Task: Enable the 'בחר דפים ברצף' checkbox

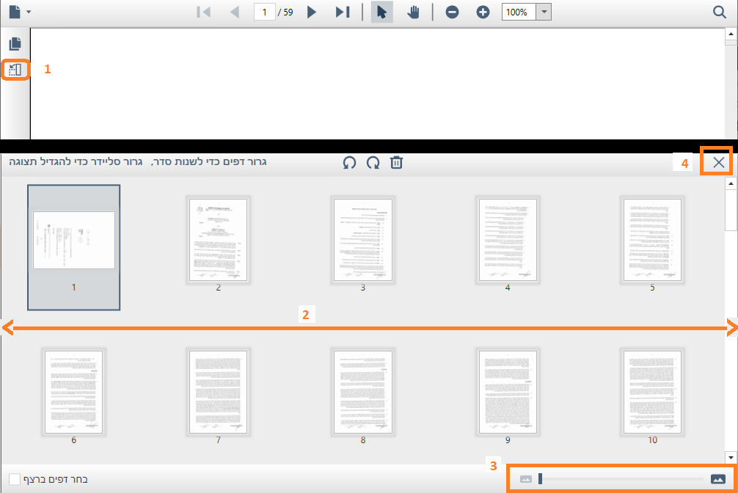Action: click(15, 479)
